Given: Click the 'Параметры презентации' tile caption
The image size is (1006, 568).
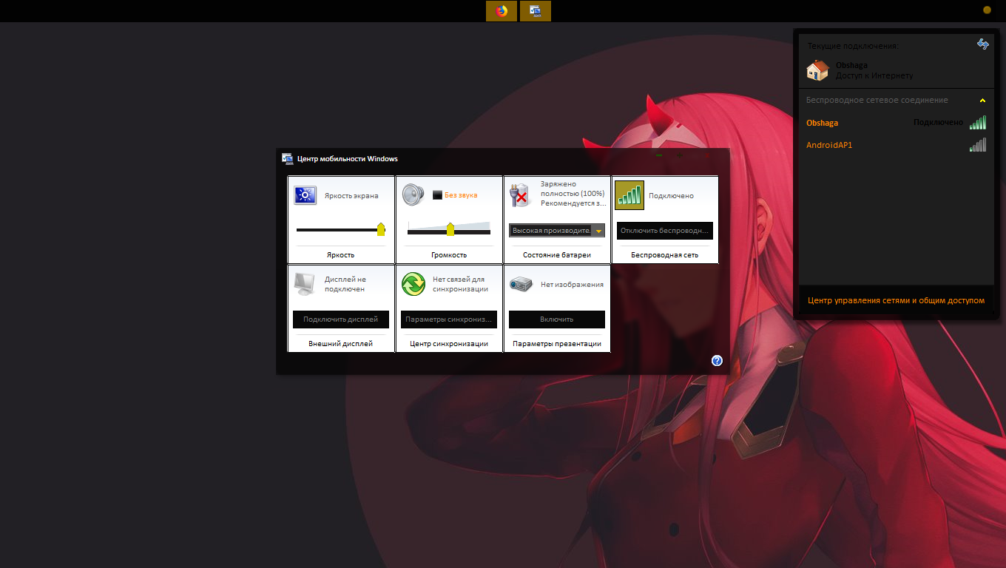Looking at the screenshot, I should 557,344.
